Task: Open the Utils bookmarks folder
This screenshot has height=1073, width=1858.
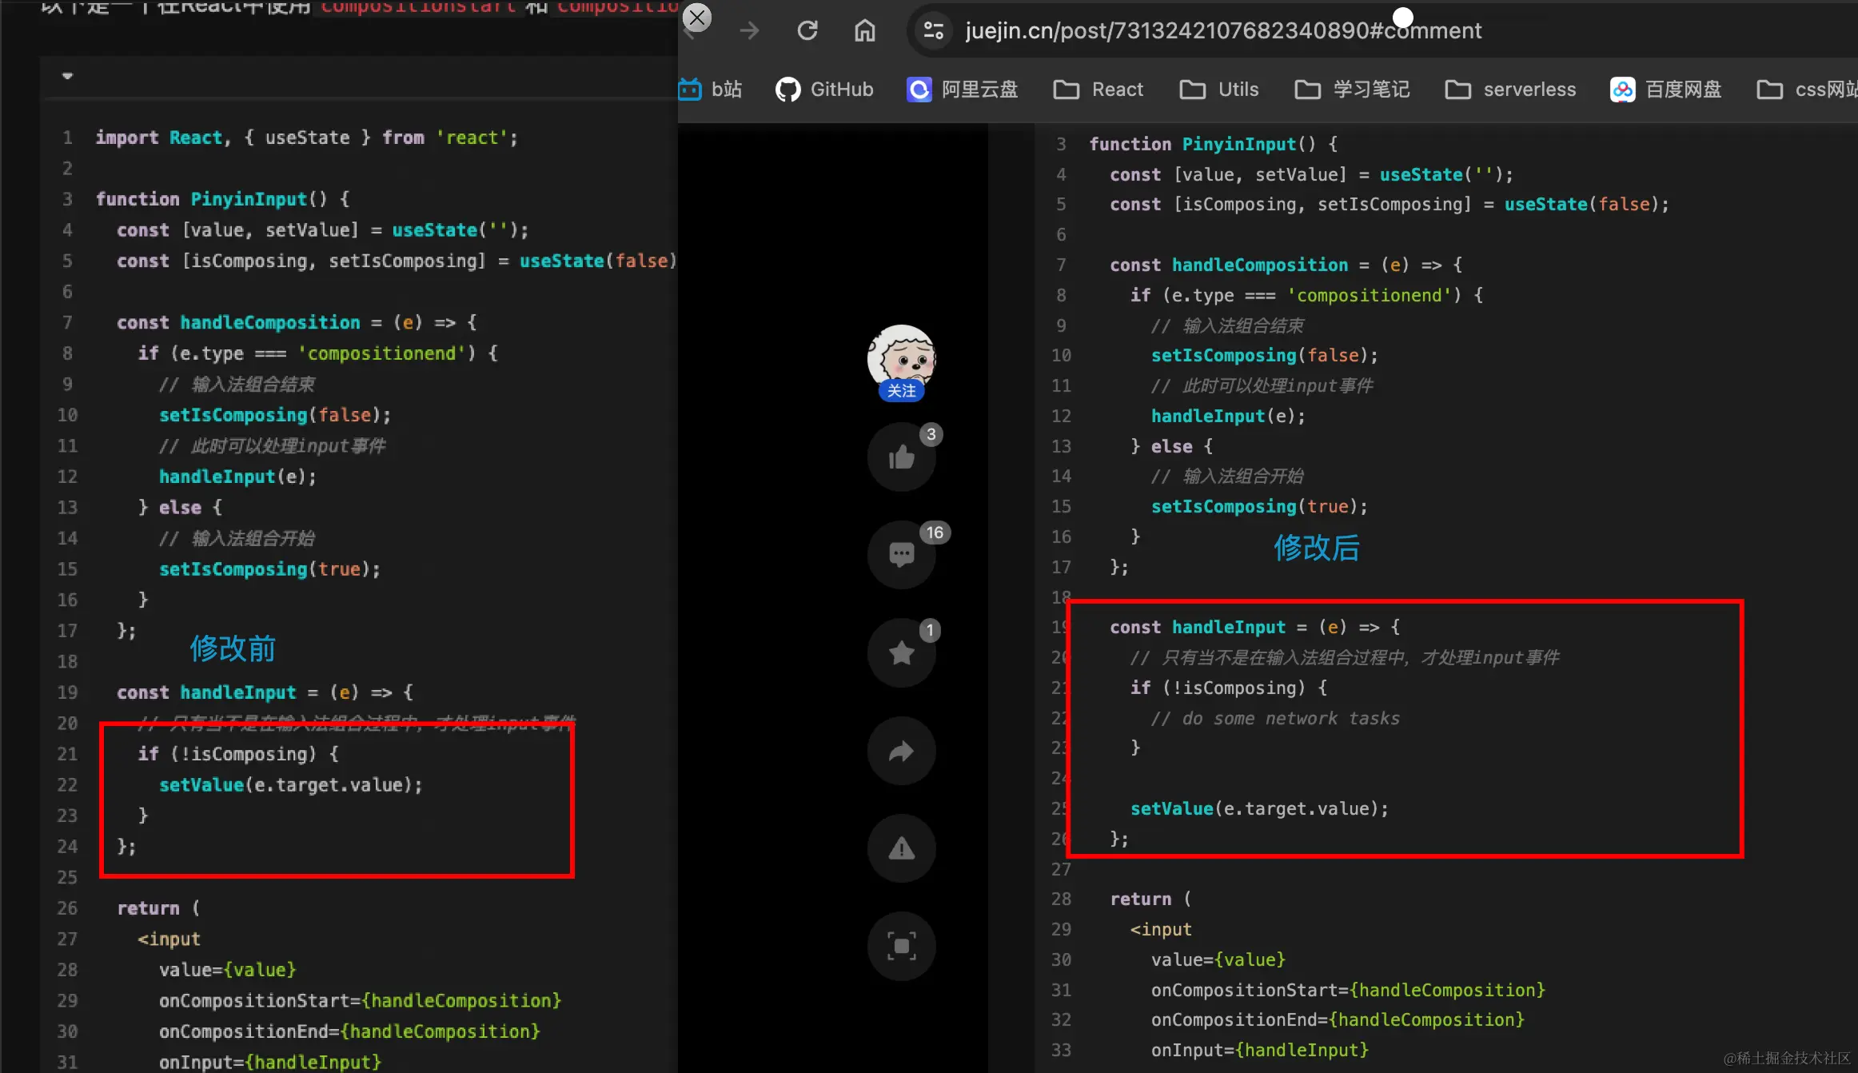Action: (1219, 90)
